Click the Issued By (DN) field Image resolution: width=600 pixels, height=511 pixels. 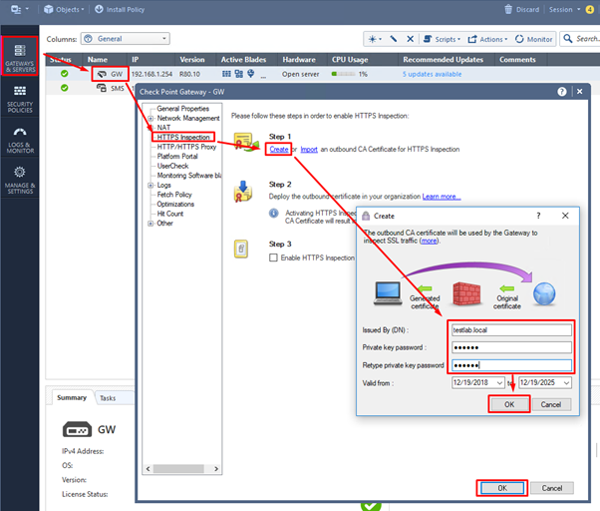coord(510,328)
